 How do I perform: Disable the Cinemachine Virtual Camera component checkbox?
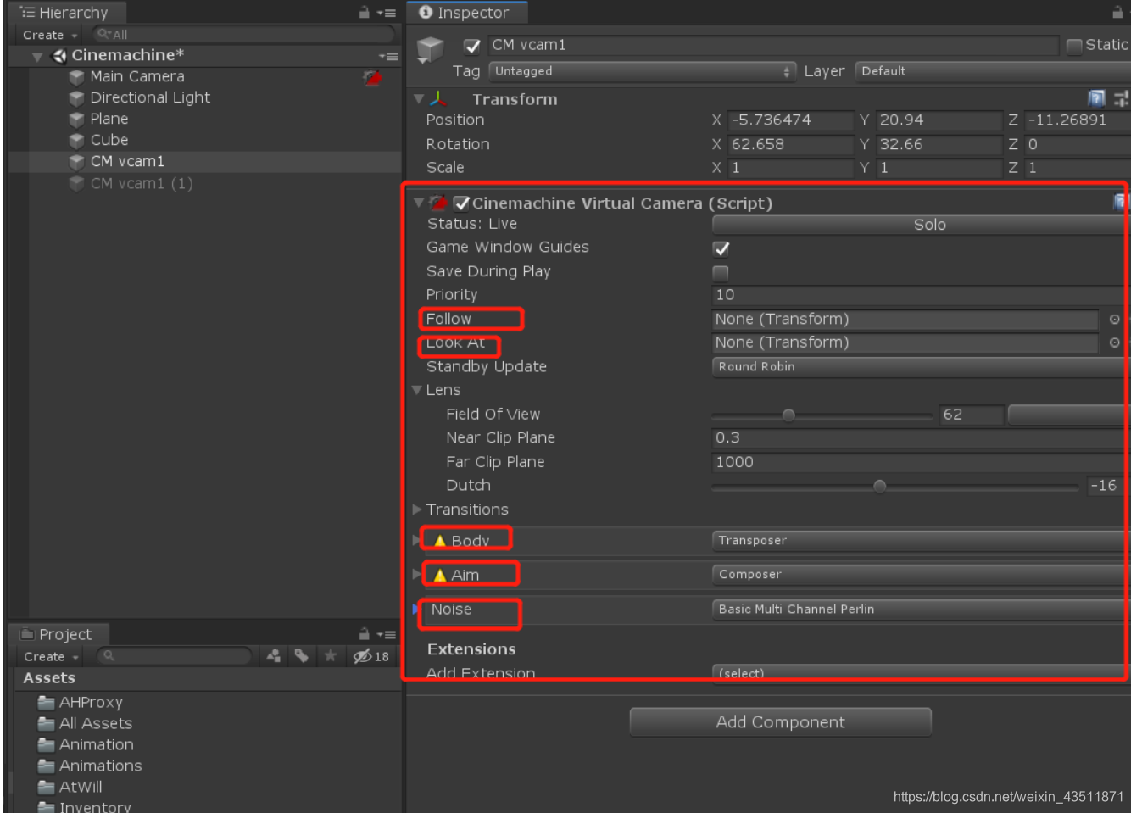coord(461,203)
